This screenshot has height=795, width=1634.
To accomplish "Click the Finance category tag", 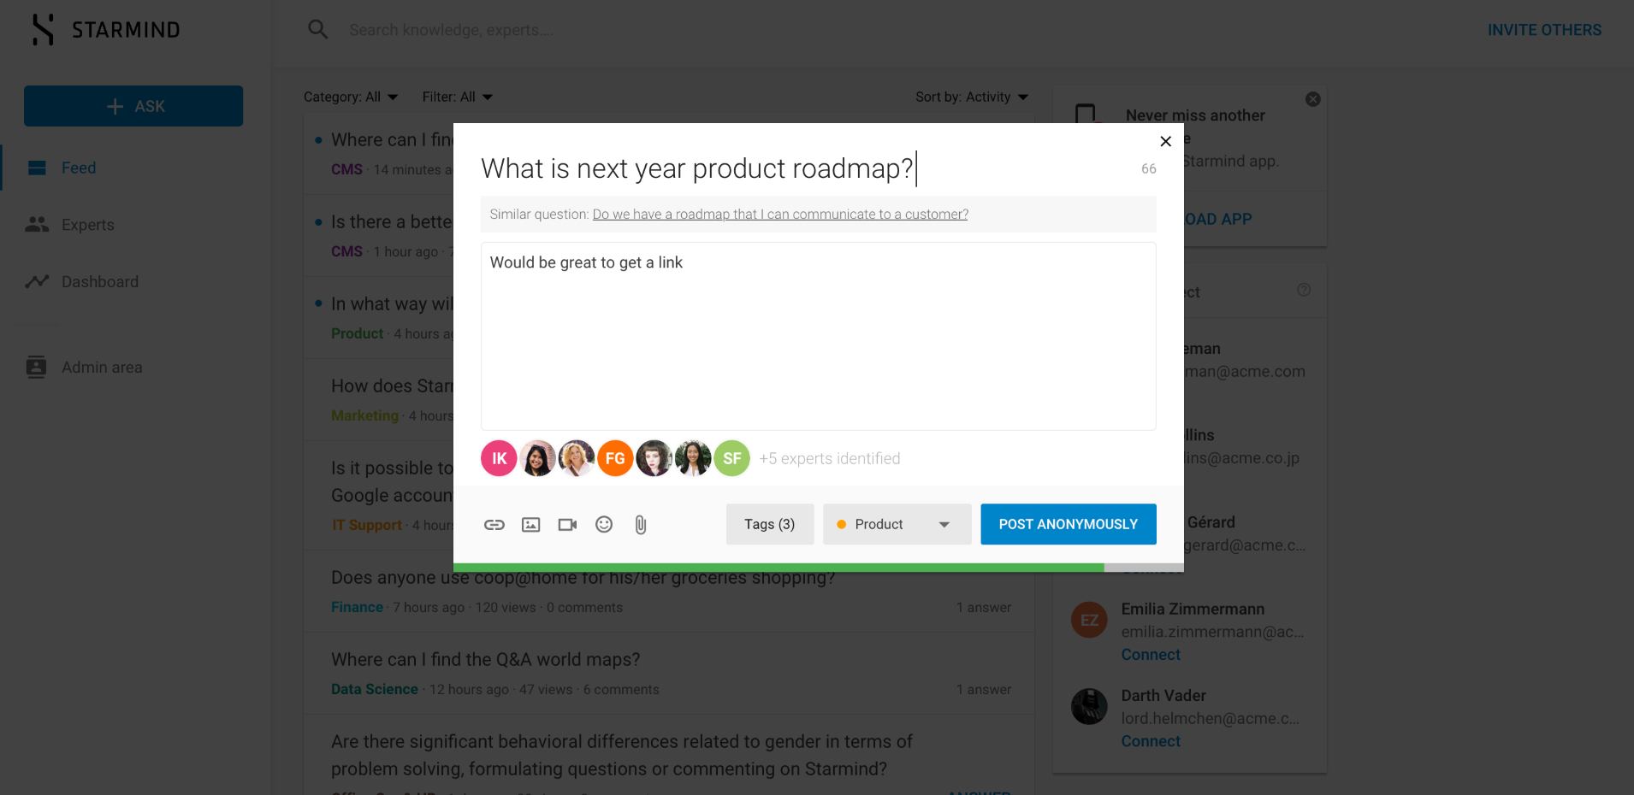I will click(357, 607).
